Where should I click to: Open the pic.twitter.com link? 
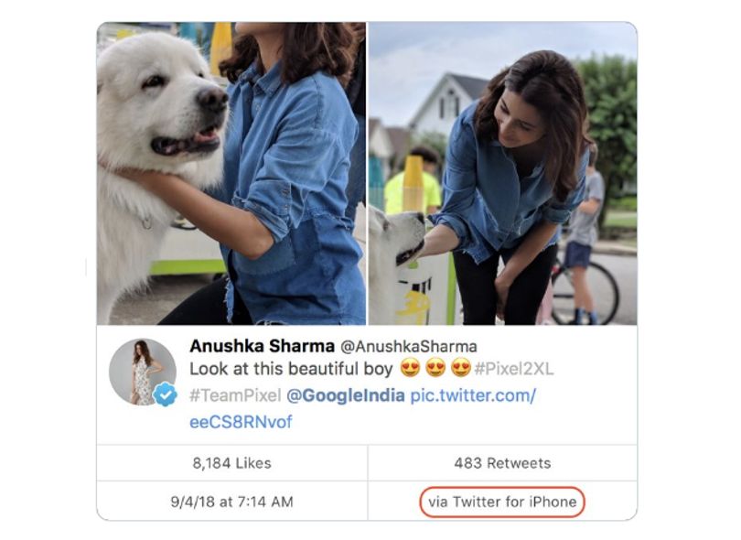473,395
